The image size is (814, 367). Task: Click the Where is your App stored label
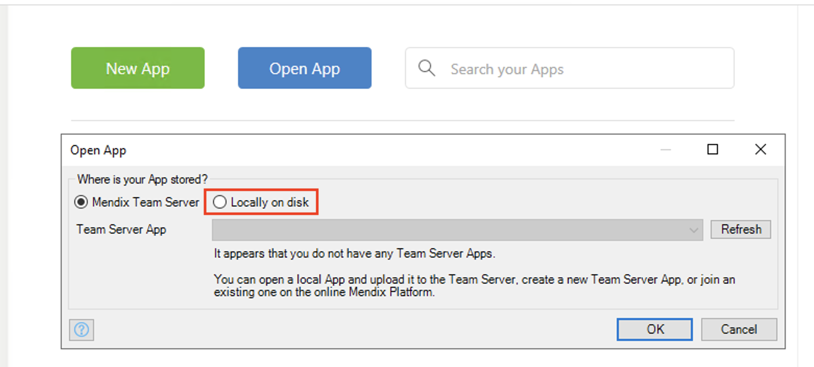tap(142, 179)
